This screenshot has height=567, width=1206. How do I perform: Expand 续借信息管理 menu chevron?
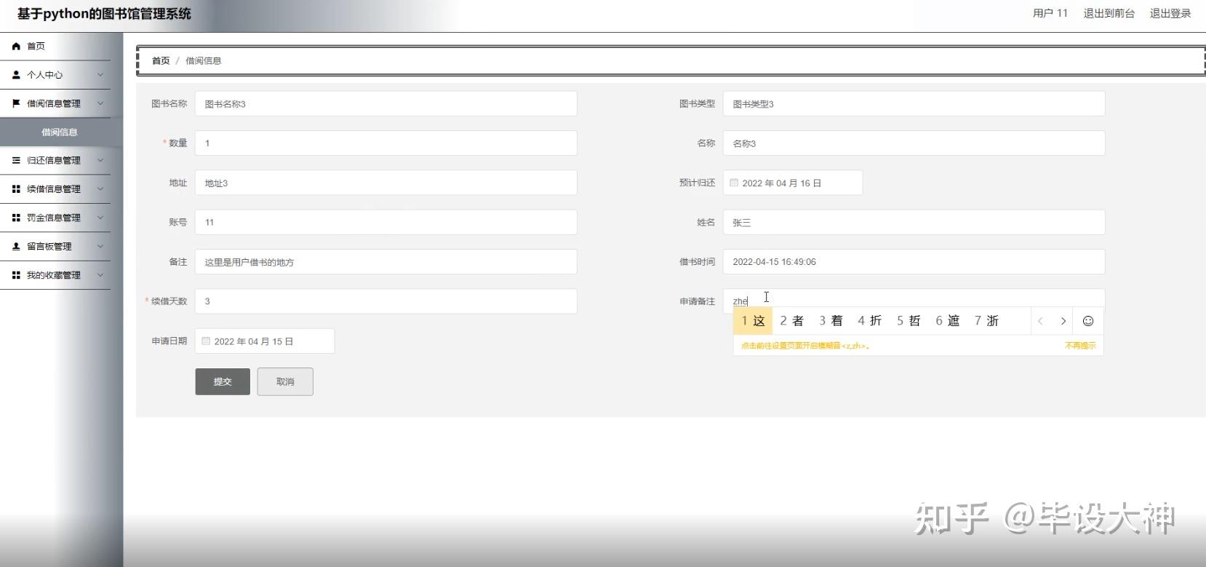100,189
